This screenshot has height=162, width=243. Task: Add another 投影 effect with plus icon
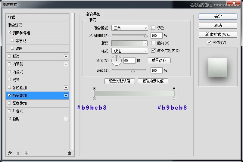pyautogui.click(x=66, y=119)
